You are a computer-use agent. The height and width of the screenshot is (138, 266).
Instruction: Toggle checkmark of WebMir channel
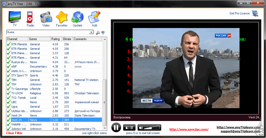(x=9, y=124)
